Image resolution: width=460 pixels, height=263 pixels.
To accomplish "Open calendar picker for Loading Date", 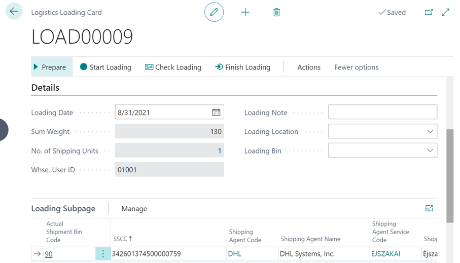I will point(216,112).
